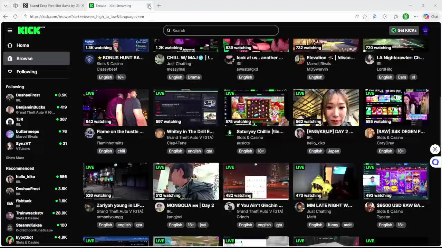Add page to favorites star icon
The height and width of the screenshot is (248, 442).
coord(365,17)
